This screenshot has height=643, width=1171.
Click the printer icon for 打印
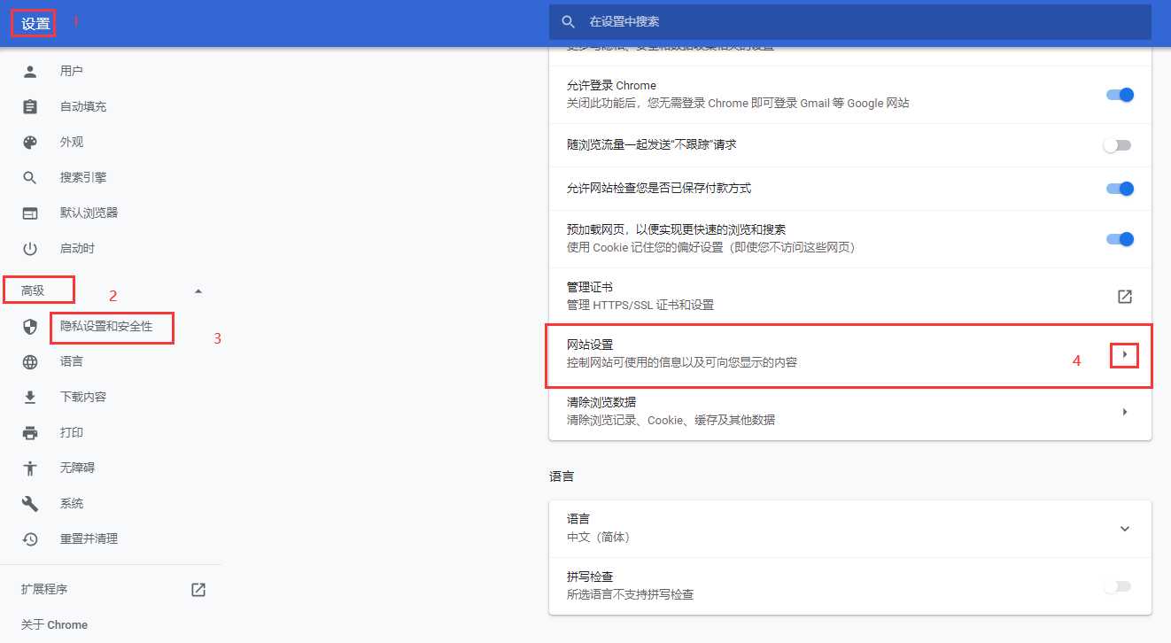(30, 432)
